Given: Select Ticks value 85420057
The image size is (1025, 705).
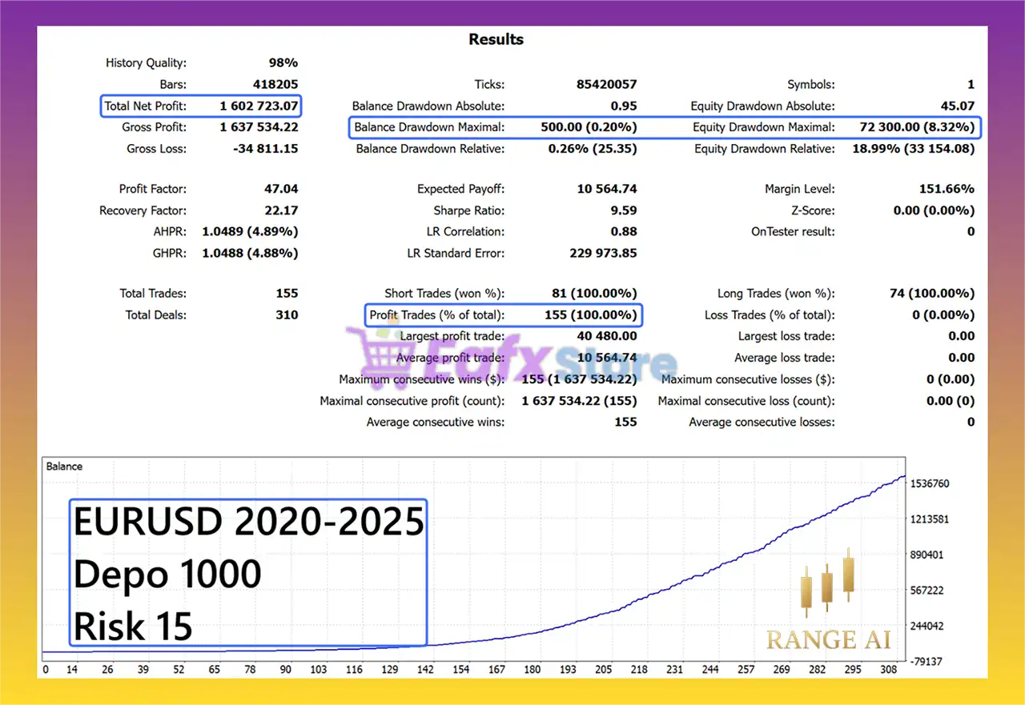Looking at the screenshot, I should [x=607, y=84].
